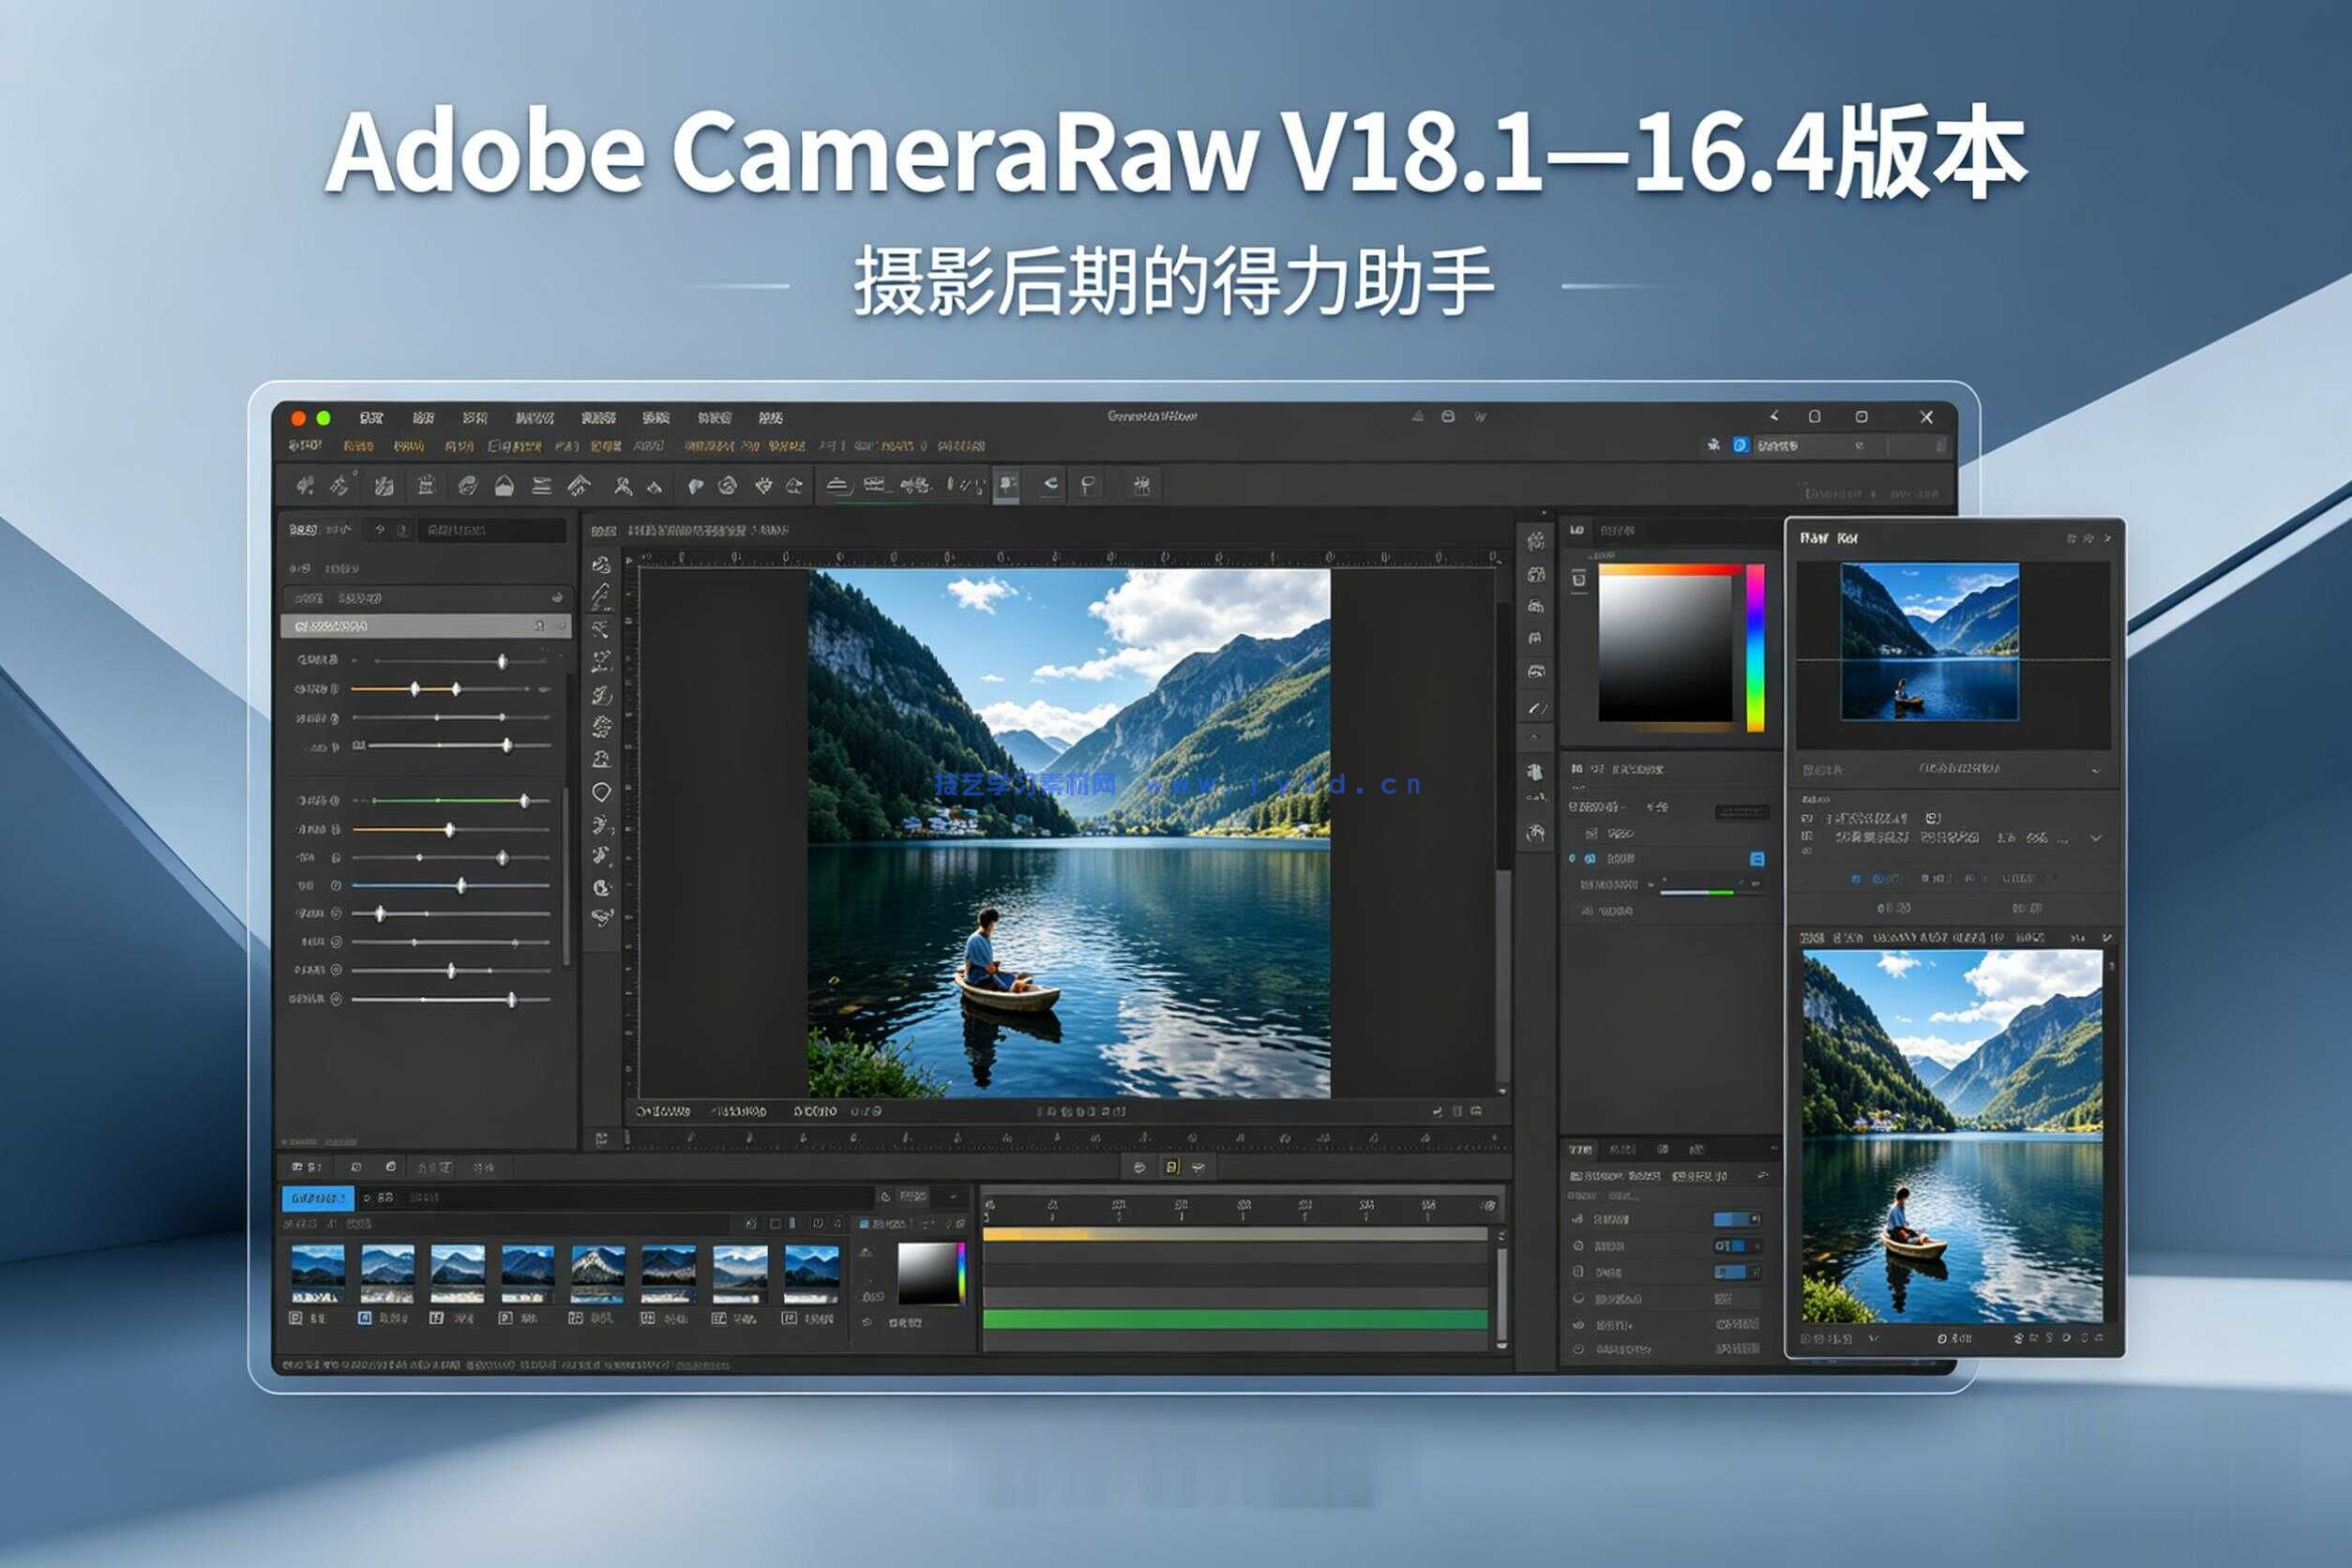Select the light-gray highlighted row in left panel

426,626
